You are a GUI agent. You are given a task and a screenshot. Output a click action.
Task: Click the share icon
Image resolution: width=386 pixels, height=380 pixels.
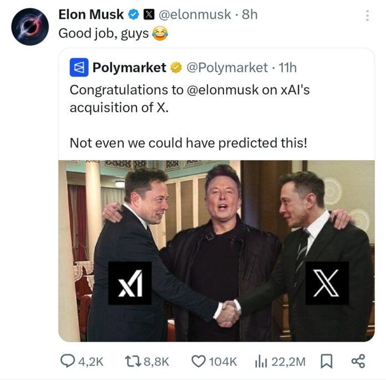tap(358, 361)
